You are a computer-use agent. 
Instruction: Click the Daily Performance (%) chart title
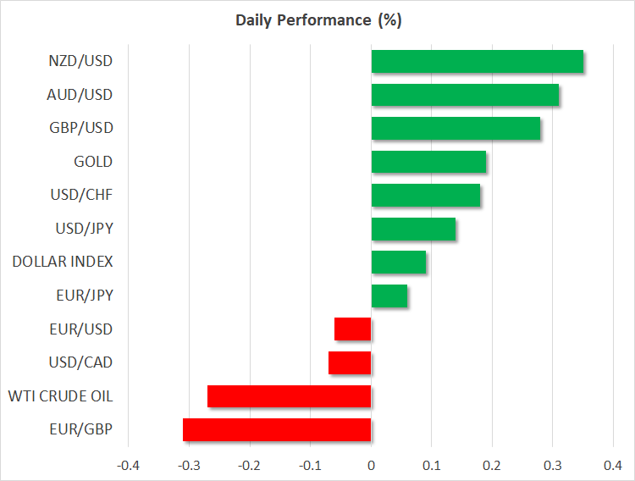tap(317, 20)
